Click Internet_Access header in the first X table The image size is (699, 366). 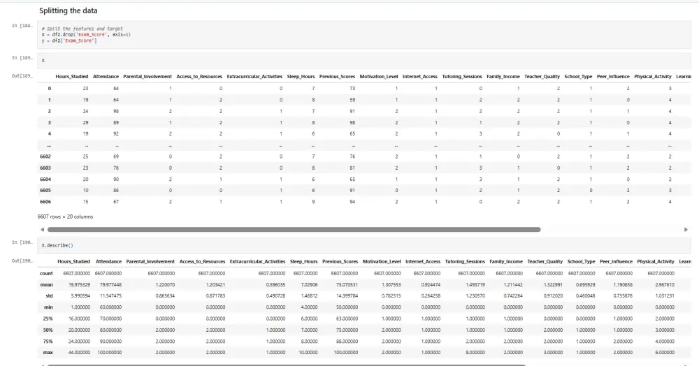coord(420,77)
